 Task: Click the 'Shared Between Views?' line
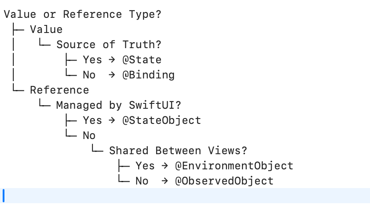[178, 151]
